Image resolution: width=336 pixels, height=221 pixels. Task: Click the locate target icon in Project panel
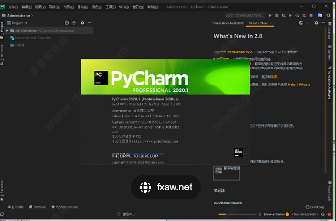(x=67, y=23)
